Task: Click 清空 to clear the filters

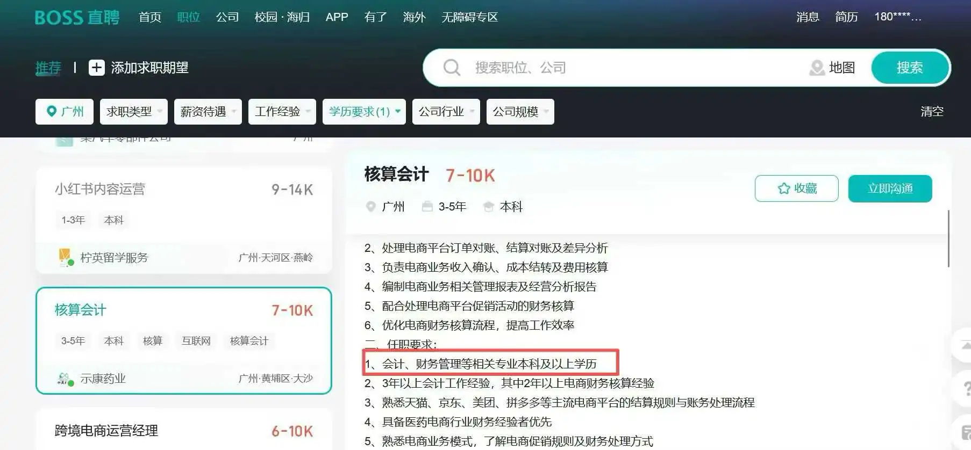Action: coord(932,112)
